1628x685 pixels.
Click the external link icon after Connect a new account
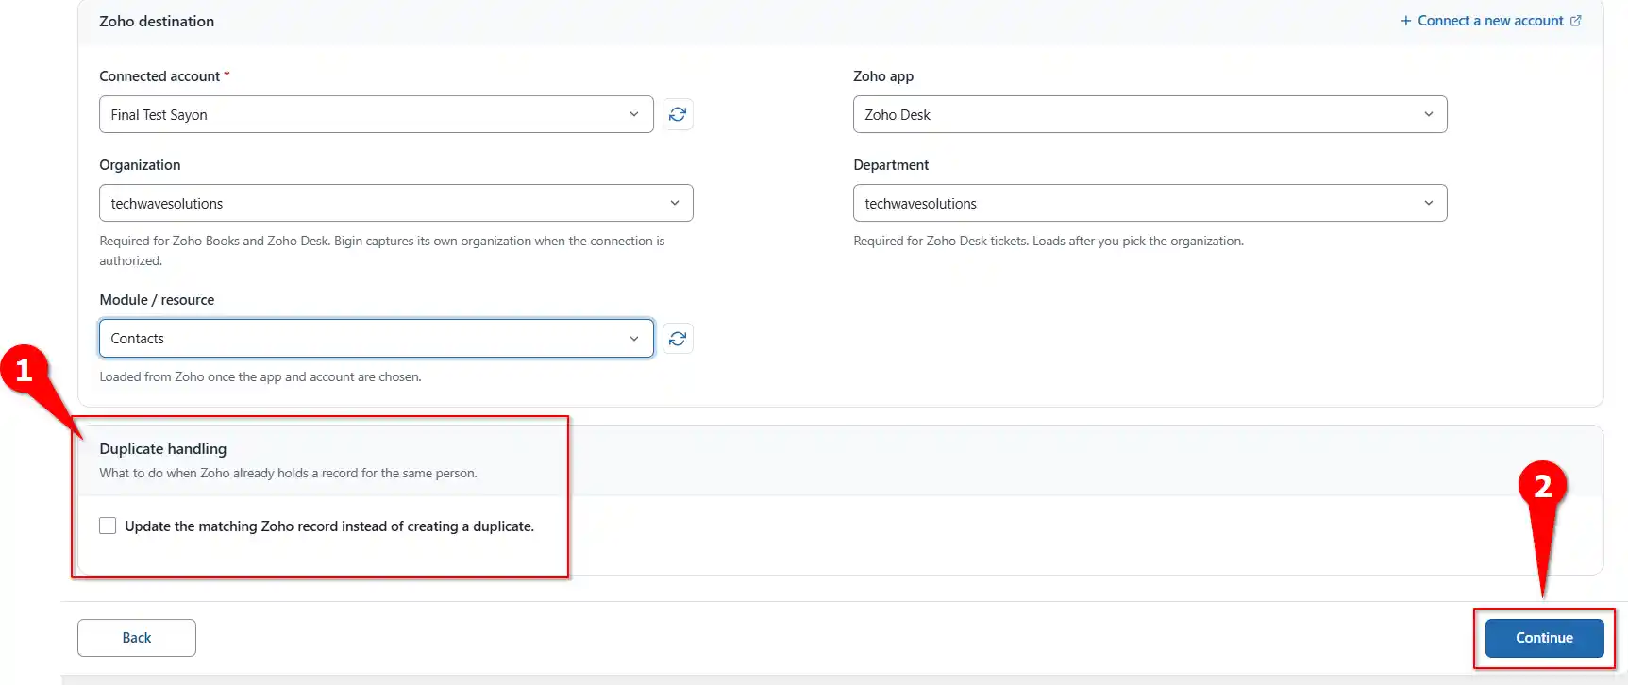[x=1575, y=21]
